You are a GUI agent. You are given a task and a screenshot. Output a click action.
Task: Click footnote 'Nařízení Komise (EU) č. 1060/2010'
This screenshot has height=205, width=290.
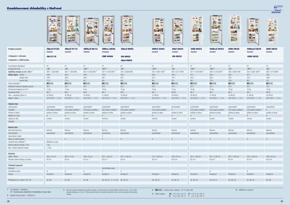point(23,195)
